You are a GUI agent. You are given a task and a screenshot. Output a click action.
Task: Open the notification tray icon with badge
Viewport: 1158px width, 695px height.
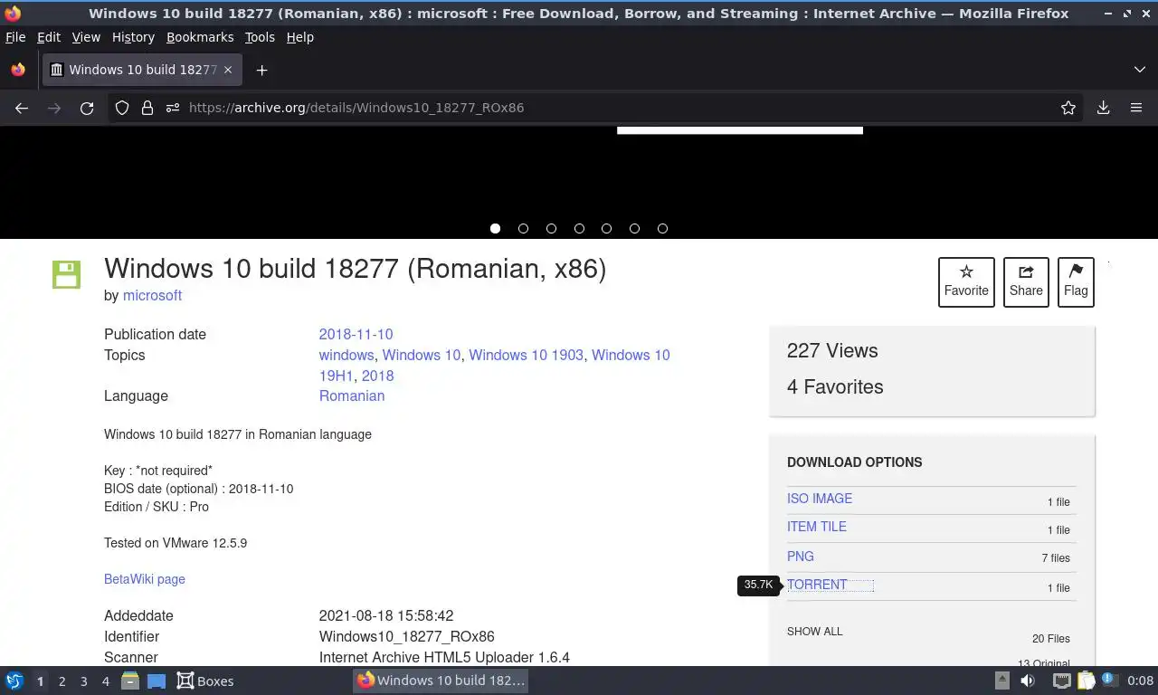pos(1110,681)
